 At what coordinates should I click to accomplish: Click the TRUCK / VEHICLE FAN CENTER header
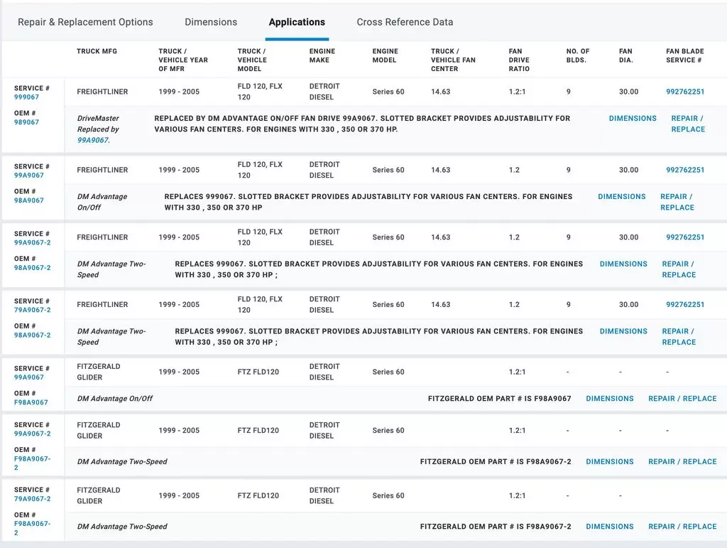tap(453, 60)
